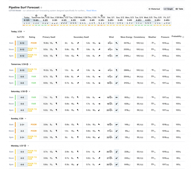Select Mon, 1/27 in day strip
191x169 pixels.
64,20
